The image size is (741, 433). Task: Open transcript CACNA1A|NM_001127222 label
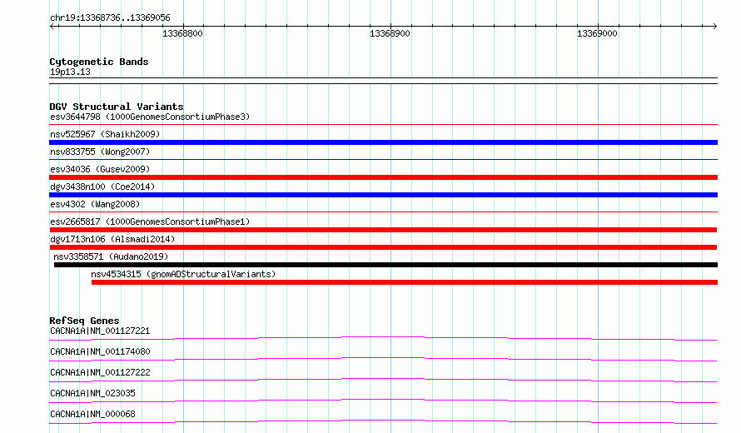coord(100,372)
